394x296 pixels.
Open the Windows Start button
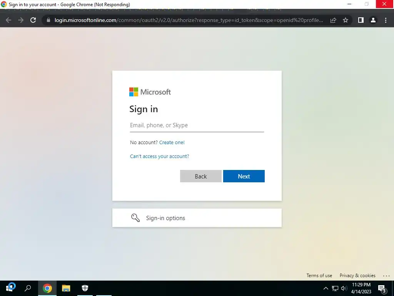pyautogui.click(x=10, y=288)
